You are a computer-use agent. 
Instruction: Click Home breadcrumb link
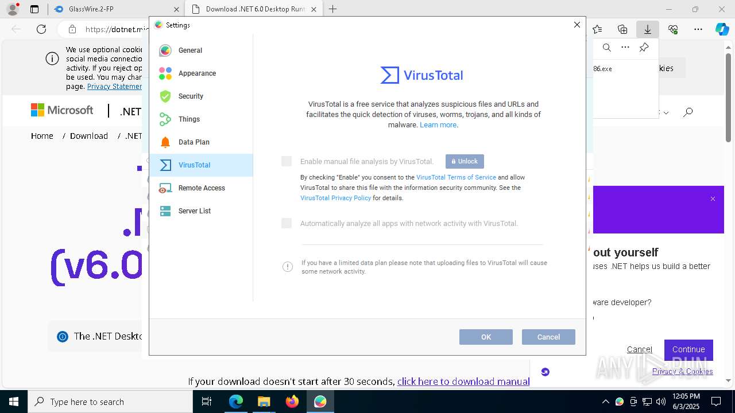42,136
